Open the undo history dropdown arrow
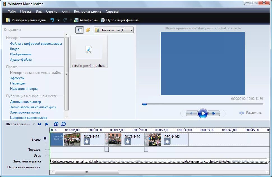The height and width of the screenshot is (177, 272). point(58,20)
